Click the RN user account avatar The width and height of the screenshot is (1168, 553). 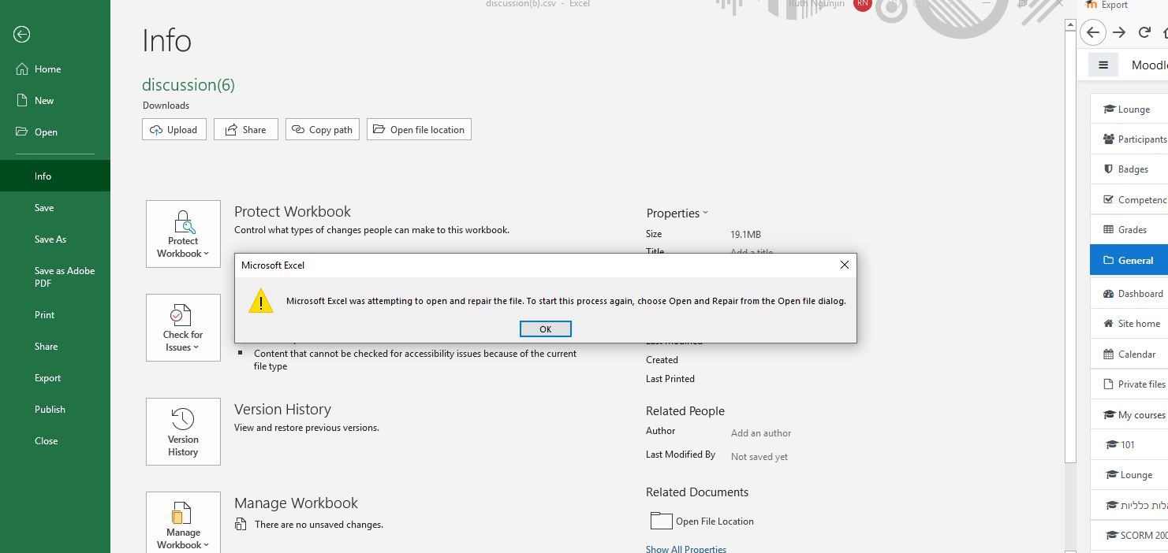click(x=862, y=5)
